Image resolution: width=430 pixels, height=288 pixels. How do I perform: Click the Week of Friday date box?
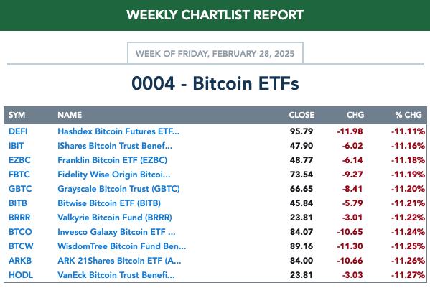(x=215, y=53)
